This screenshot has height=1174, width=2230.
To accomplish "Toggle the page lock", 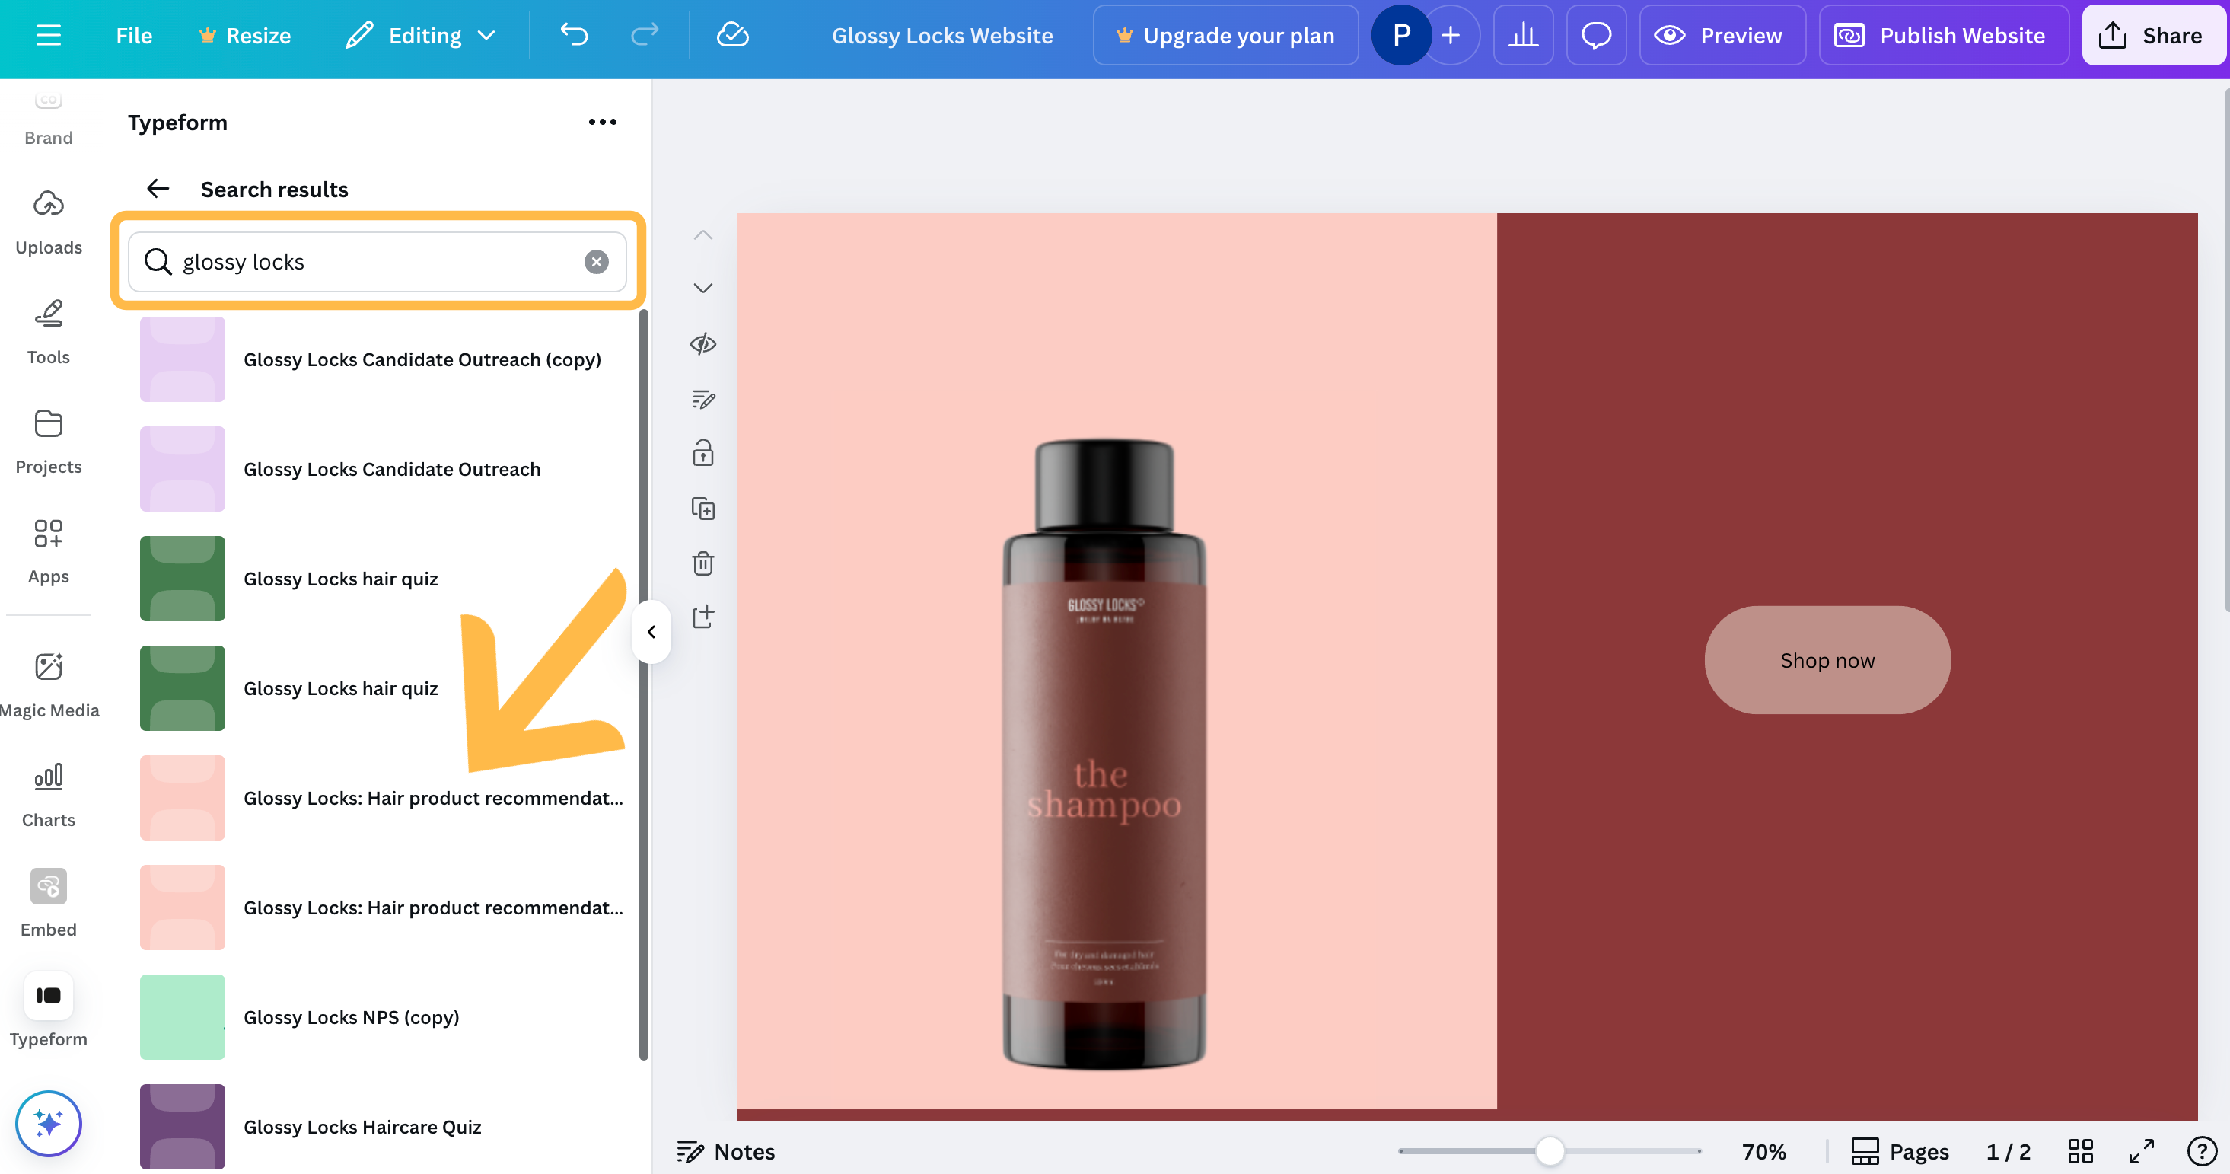I will click(x=703, y=453).
